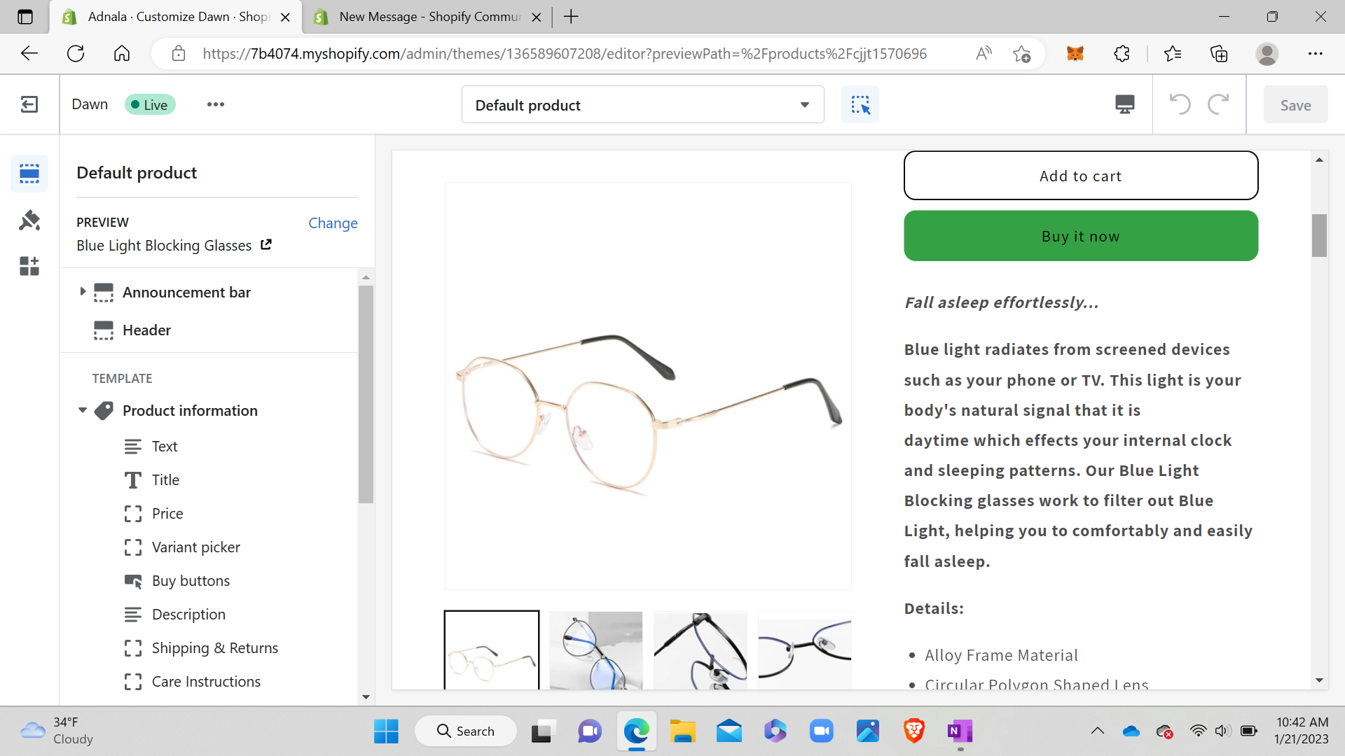Click the undo arrow

point(1180,105)
